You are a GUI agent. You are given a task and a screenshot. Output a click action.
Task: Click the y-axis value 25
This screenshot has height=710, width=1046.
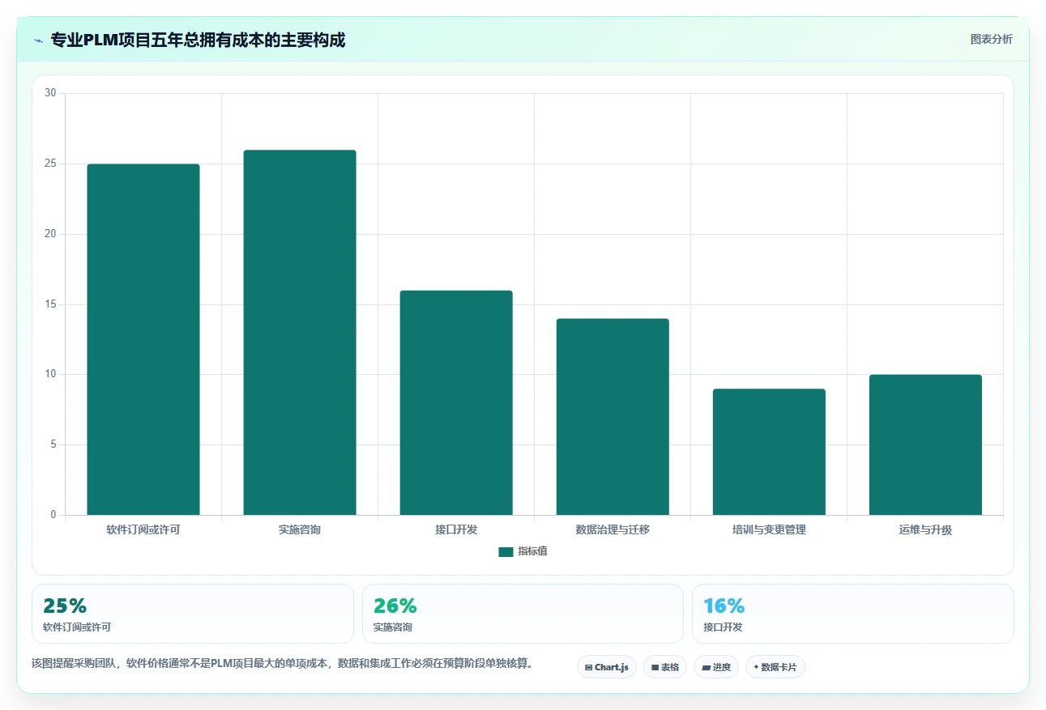point(50,164)
